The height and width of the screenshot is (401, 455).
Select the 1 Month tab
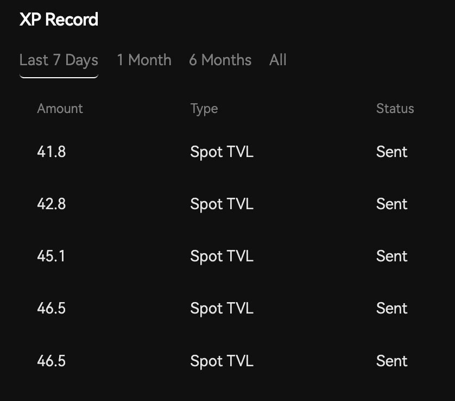tap(144, 60)
